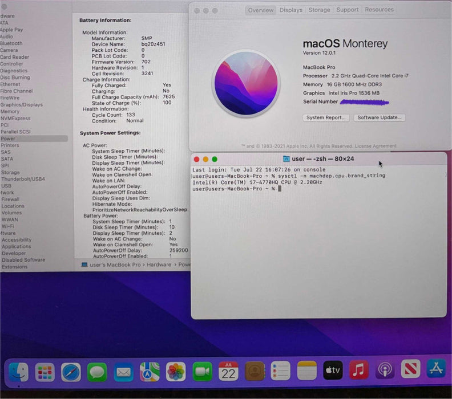Launch Apple TV app from the Dock
This screenshot has width=452, height=399.
pyautogui.click(x=333, y=370)
